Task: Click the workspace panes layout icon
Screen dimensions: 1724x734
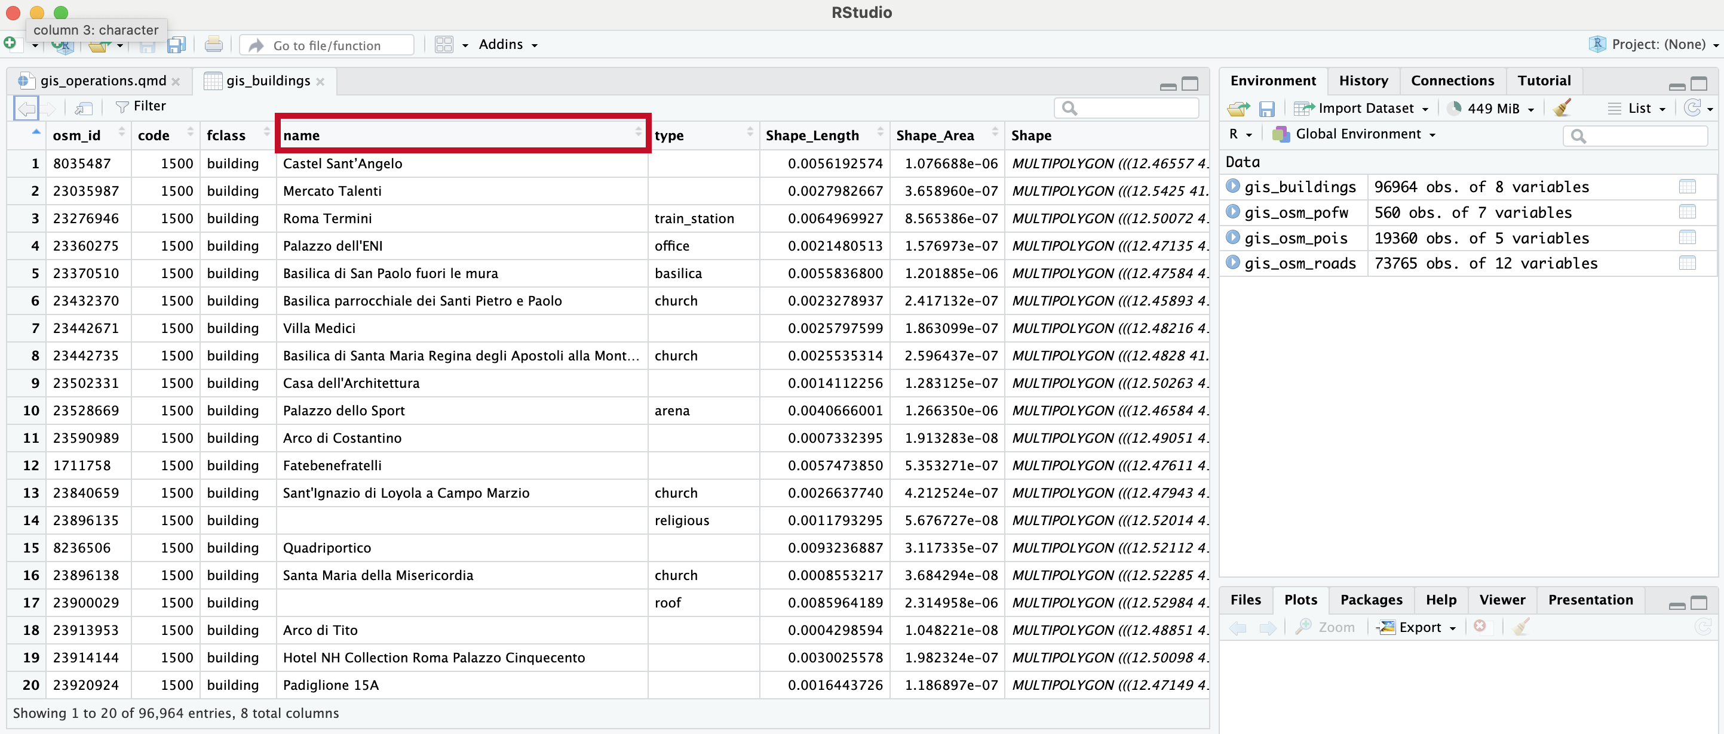Action: [x=444, y=45]
